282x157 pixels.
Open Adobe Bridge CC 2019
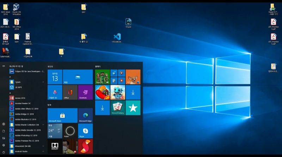(27, 114)
